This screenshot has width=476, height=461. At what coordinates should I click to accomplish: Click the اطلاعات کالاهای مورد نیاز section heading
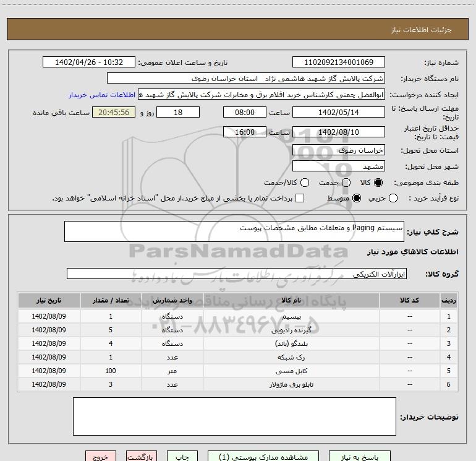[x=412, y=252]
